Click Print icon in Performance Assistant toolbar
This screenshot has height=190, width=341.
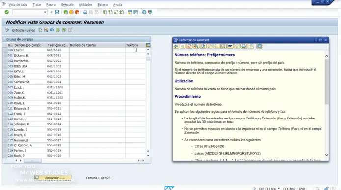click(244, 46)
